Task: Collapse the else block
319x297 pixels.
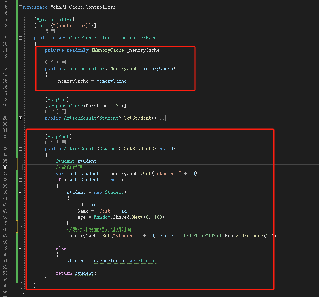Action: coord(20,248)
